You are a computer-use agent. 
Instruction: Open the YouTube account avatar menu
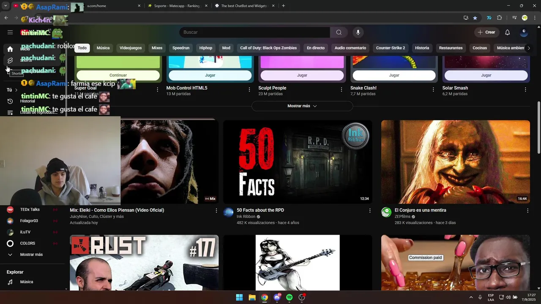pos(524,33)
